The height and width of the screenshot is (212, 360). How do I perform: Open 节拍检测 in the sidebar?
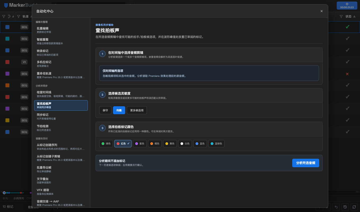[61, 128]
